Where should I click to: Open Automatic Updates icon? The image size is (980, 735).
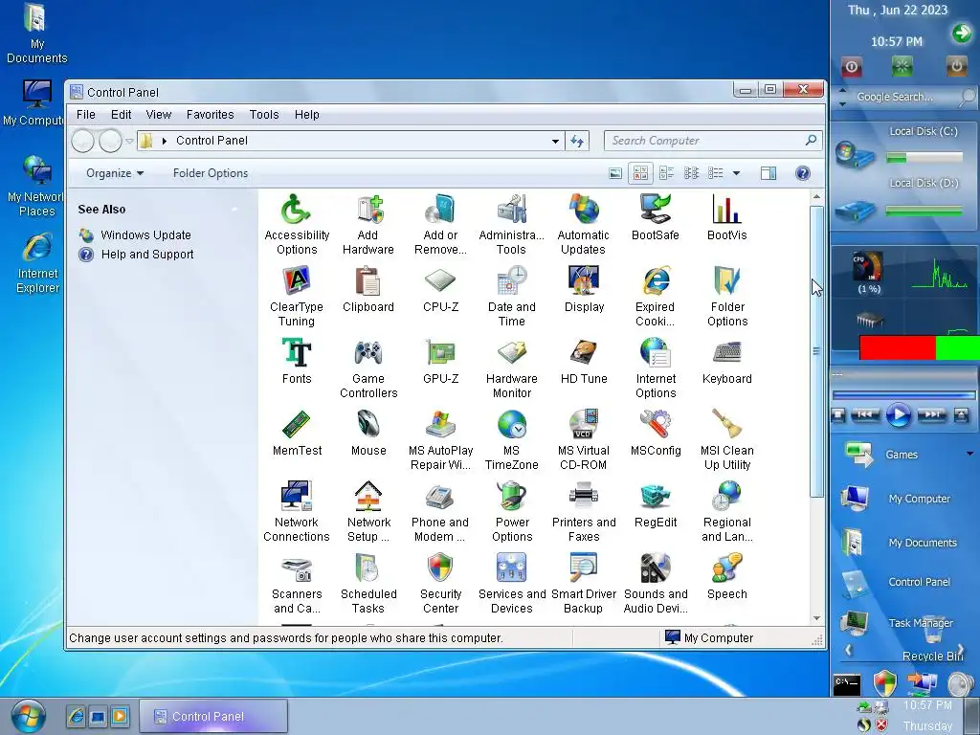583,224
